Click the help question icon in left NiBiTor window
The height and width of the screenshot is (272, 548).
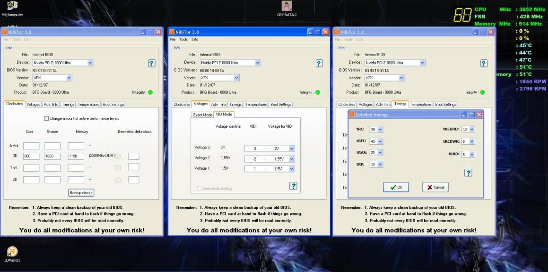coord(151,63)
